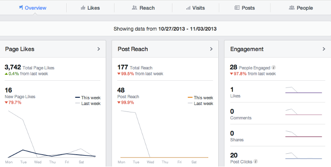The width and height of the screenshot is (331, 167).
Task: Click the Overview flag icon
Action: coord(21,8)
